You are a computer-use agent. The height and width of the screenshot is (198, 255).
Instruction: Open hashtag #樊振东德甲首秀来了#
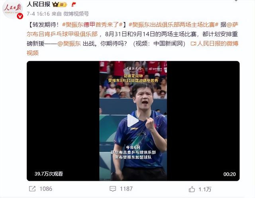coord(92,25)
